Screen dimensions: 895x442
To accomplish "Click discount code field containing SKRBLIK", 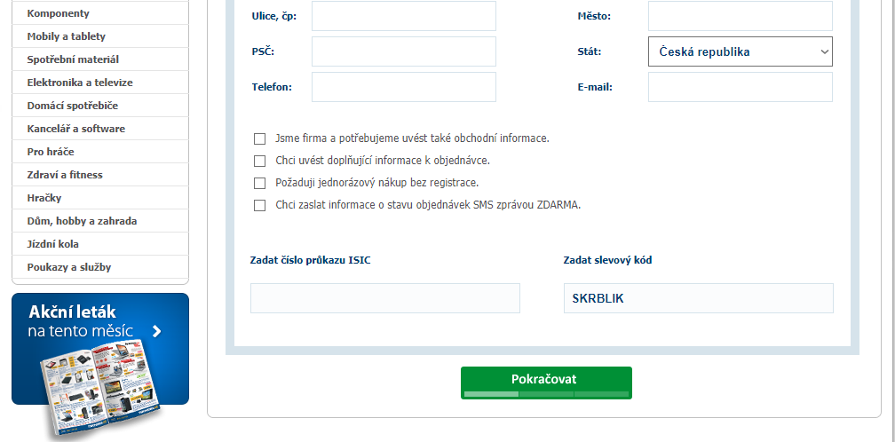I will 699,298.
